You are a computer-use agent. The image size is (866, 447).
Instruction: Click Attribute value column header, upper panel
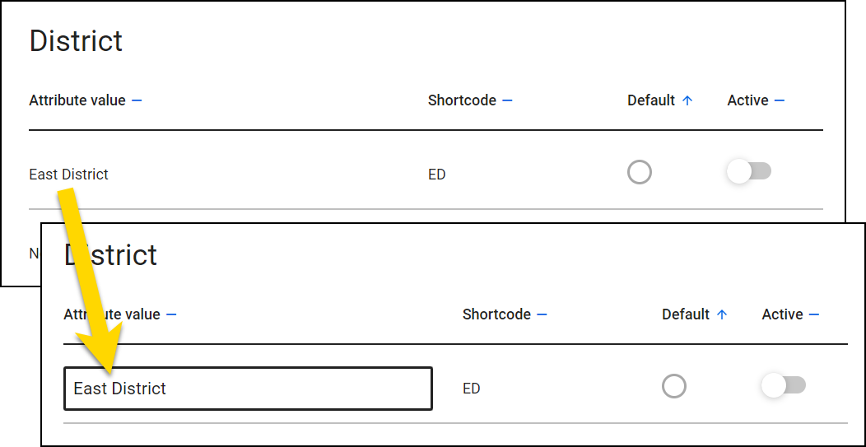point(77,100)
